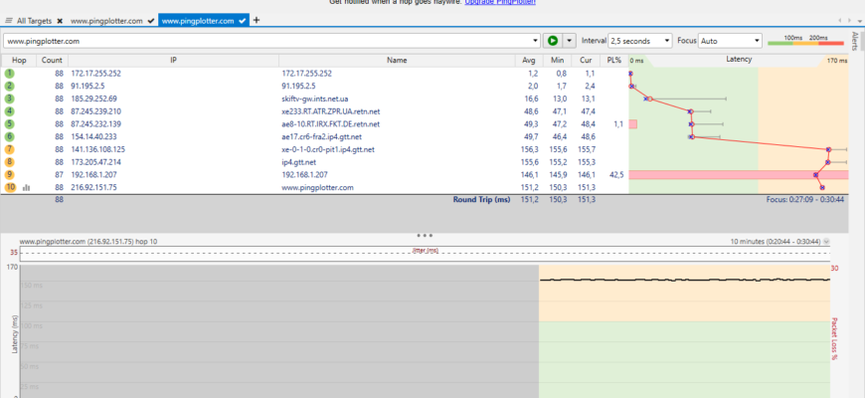Click IP 173.205.47.214 in hop 8

(x=96, y=162)
